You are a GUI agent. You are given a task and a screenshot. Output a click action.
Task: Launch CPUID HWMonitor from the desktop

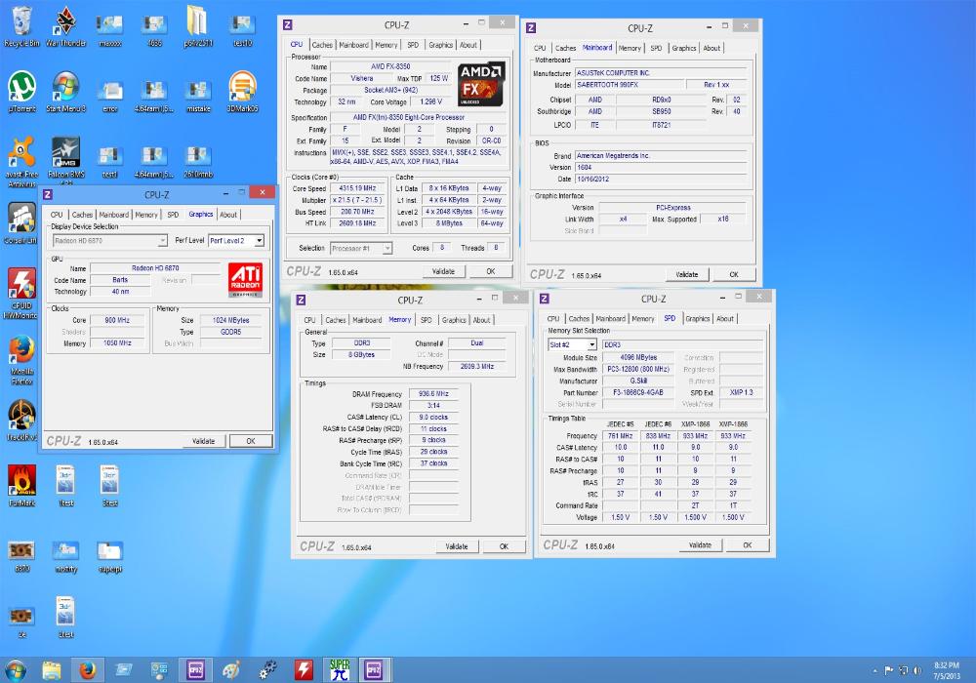point(21,294)
